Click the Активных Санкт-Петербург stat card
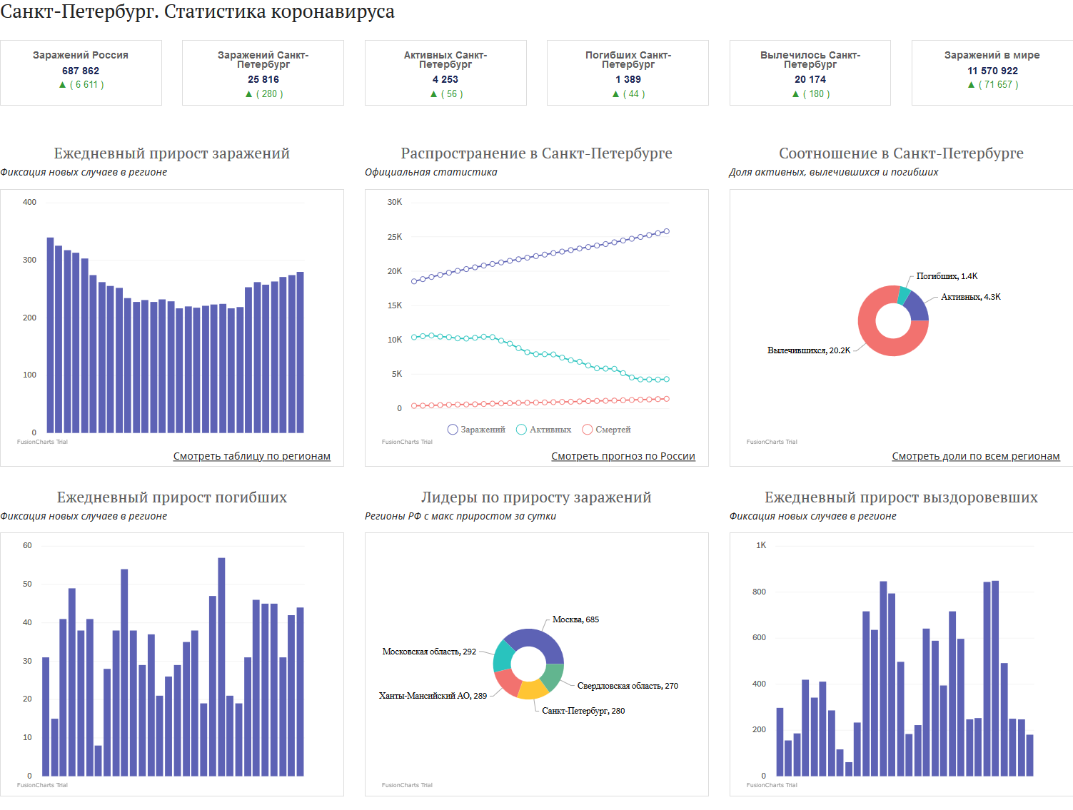The image size is (1073, 810). coord(445,73)
